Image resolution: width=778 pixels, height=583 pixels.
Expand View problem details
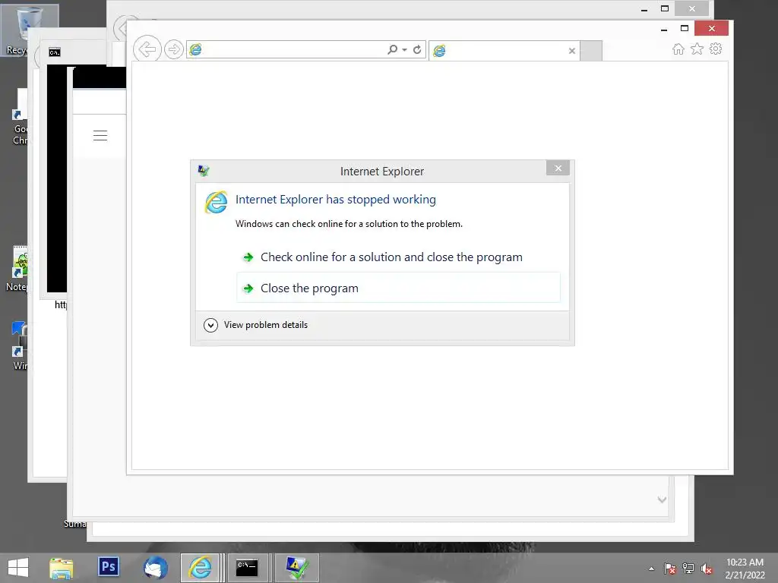click(255, 325)
